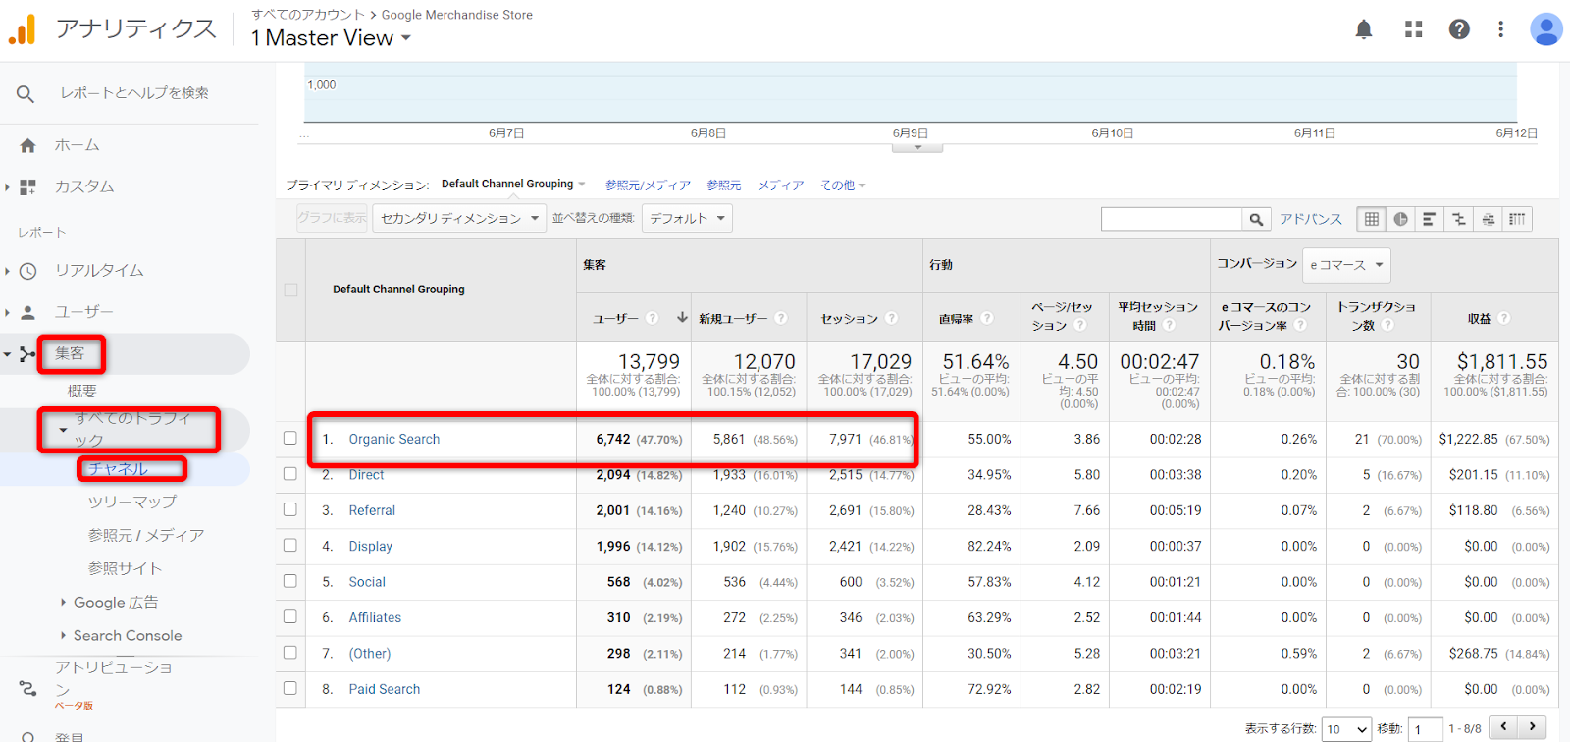Open ツリーマップ in the sidebar

coord(132,502)
